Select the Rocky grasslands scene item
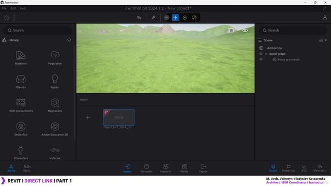 click(x=289, y=60)
